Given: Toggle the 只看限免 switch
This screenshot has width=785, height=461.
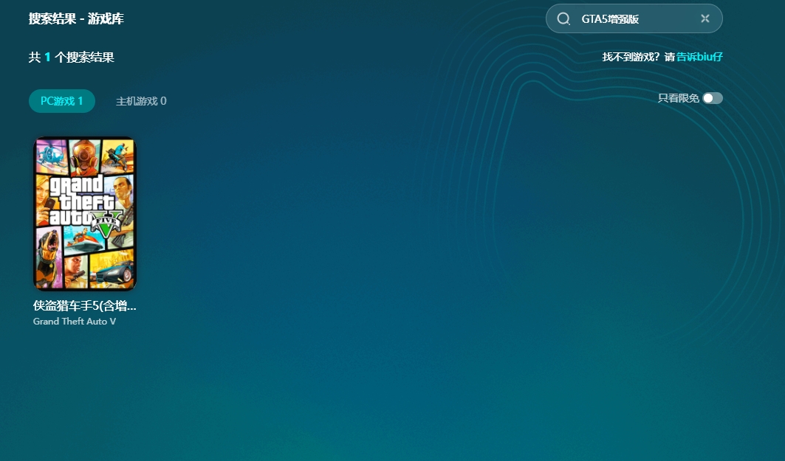Looking at the screenshot, I should click(x=713, y=98).
